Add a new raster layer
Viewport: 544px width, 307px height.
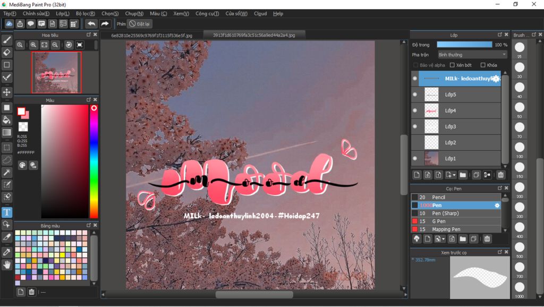pos(417,175)
